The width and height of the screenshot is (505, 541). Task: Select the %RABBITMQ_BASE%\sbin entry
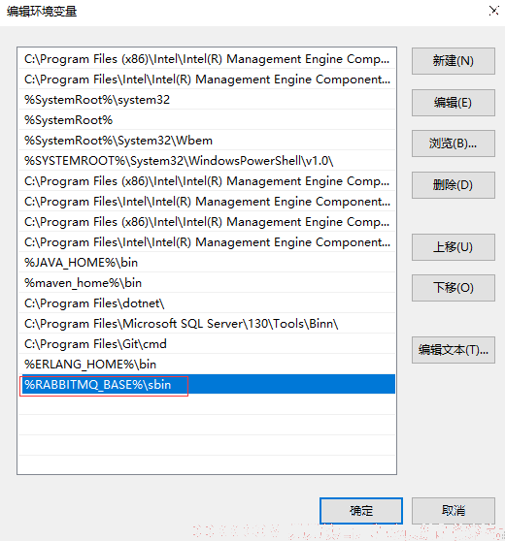[x=207, y=384]
